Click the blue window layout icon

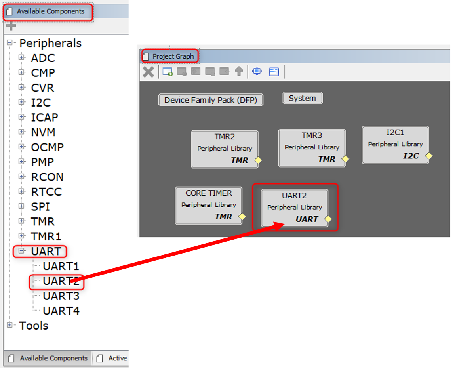pos(274,72)
